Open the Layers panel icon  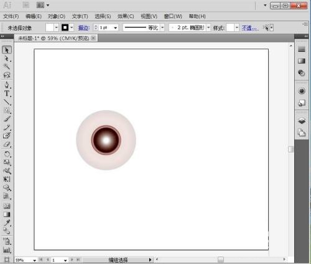click(302, 121)
